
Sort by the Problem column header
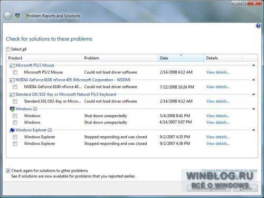point(120,58)
